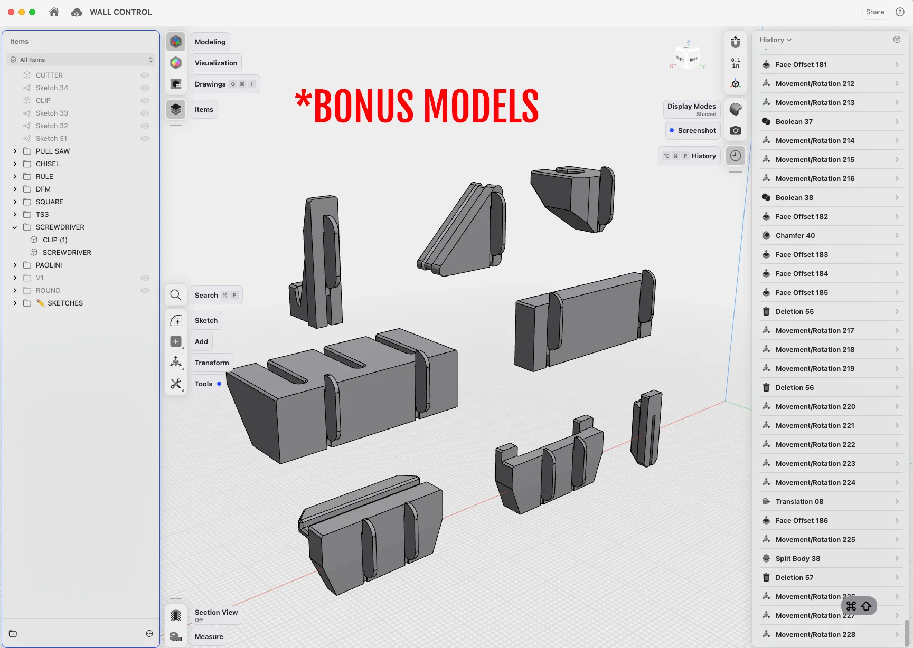The height and width of the screenshot is (648, 913).
Task: Toggle visibility of Sketch 31
Action: (x=145, y=138)
